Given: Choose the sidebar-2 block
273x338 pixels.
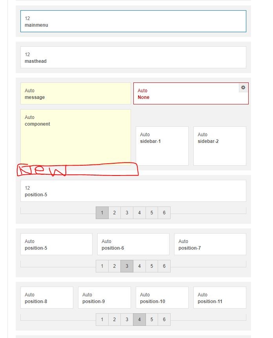Looking at the screenshot, I should click(220, 146).
